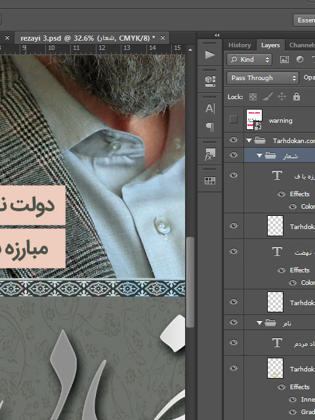Screen dimensions: 315x420
Task: Hide the text layer below شعار group
Action: (x=234, y=175)
